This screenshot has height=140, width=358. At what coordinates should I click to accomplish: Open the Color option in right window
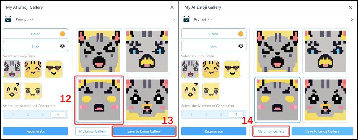coord(214,34)
